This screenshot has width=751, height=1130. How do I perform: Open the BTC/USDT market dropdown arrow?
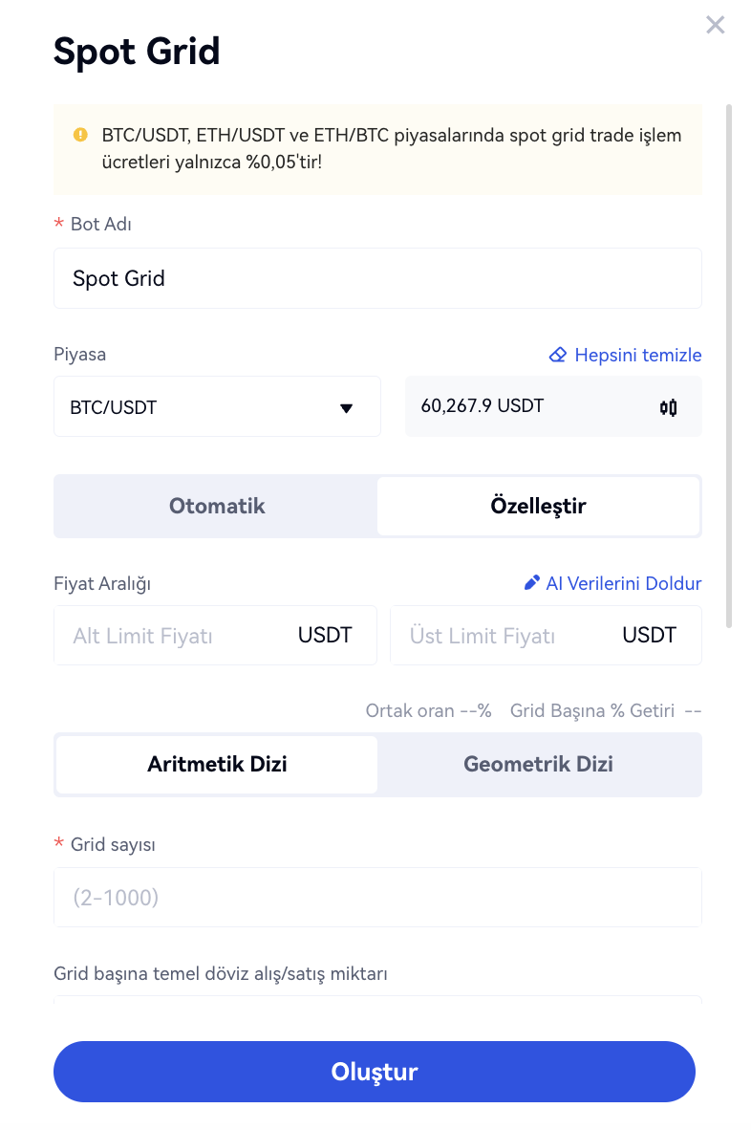pos(346,408)
